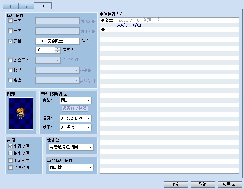Select the empty diamond command line

pos(170,30)
